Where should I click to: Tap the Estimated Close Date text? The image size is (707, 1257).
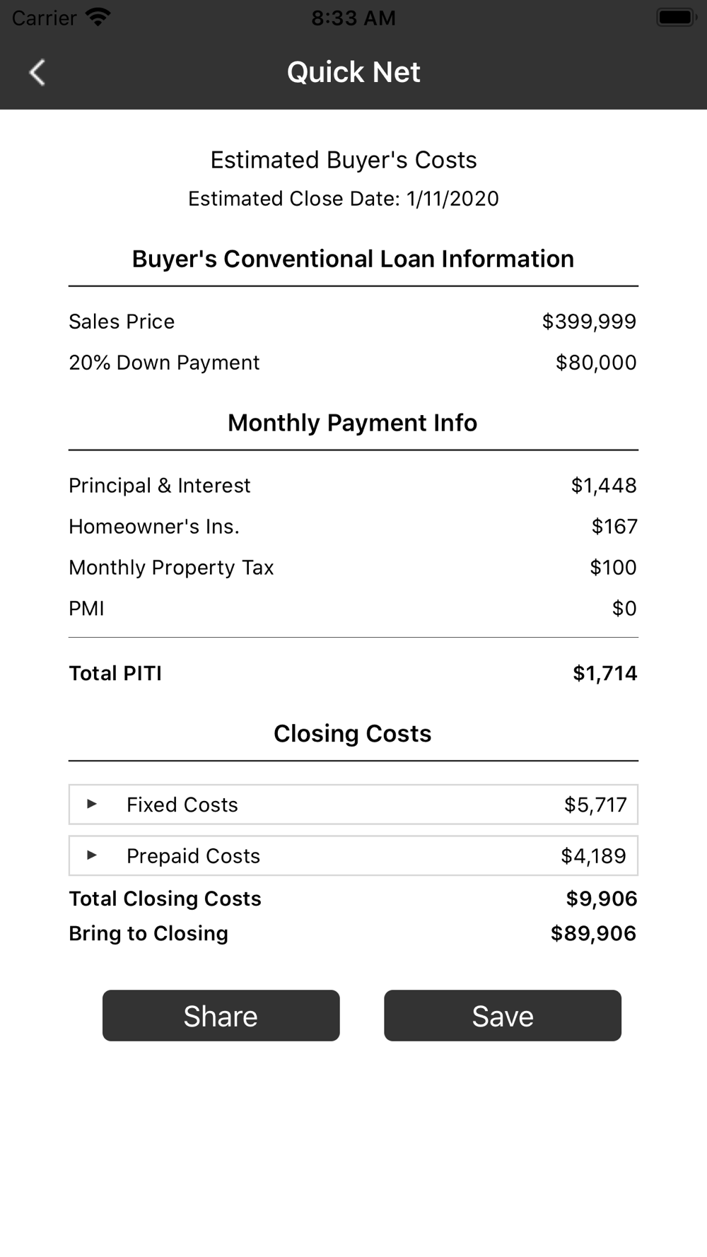pos(344,199)
